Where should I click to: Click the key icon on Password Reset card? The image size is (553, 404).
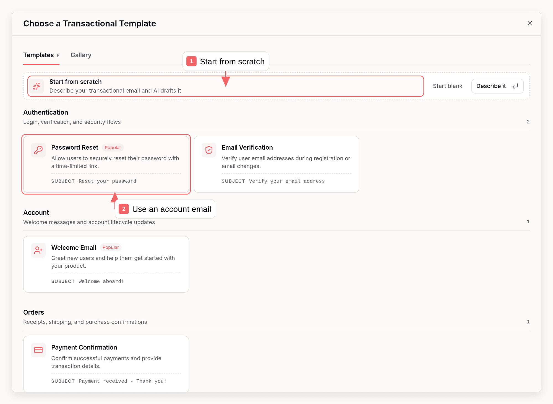[38, 150]
